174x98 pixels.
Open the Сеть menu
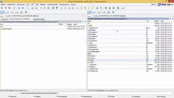click(28, 4)
